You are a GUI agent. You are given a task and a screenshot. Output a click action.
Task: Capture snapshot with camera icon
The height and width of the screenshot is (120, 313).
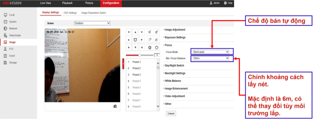[115, 106]
